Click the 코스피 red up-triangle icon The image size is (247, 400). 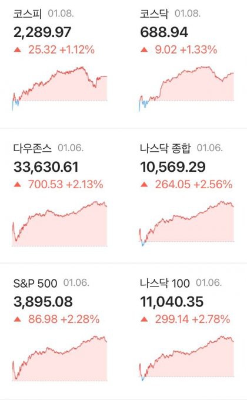point(18,49)
